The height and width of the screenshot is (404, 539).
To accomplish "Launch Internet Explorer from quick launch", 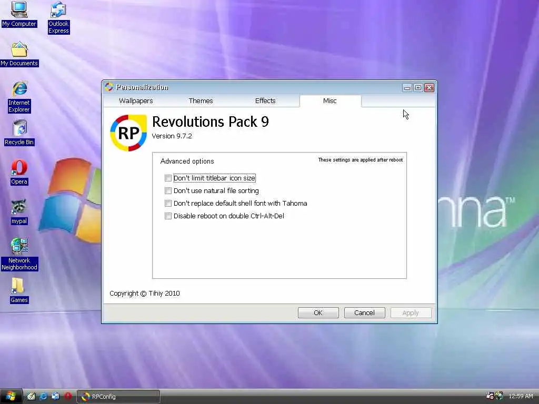I will (x=43, y=396).
